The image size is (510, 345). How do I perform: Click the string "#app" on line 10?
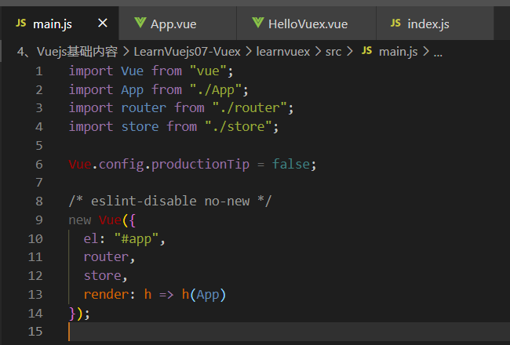click(137, 239)
